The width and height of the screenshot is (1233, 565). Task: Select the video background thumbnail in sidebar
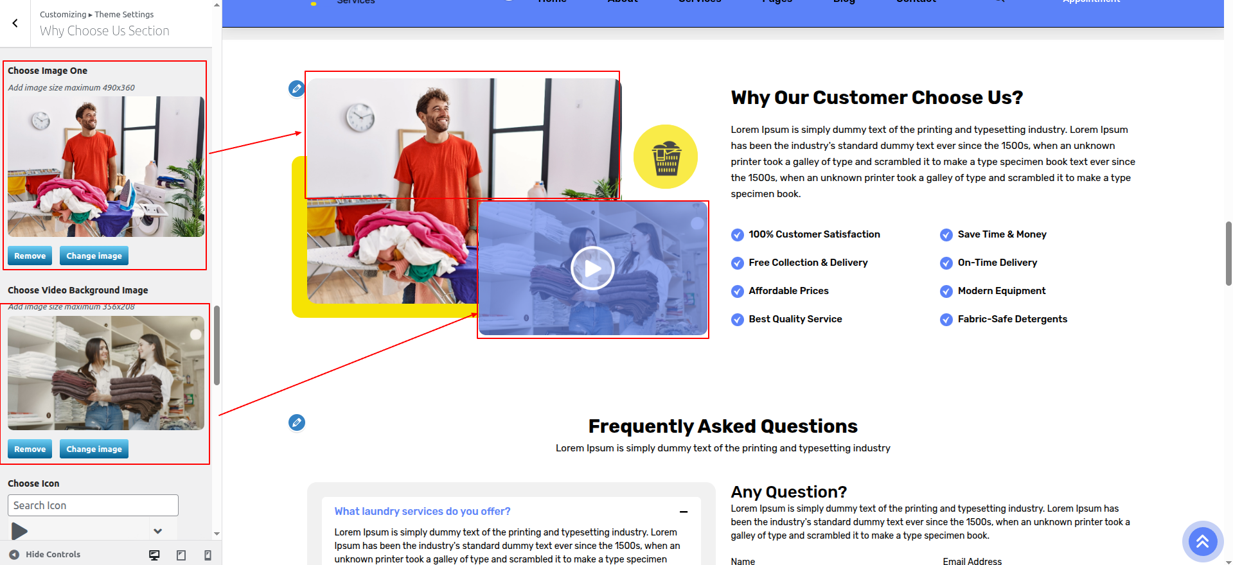point(106,373)
